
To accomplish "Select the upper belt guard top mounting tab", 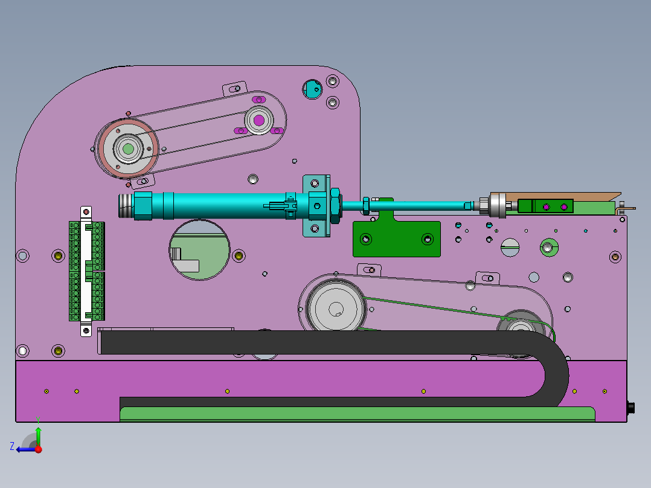I will pos(235,88).
